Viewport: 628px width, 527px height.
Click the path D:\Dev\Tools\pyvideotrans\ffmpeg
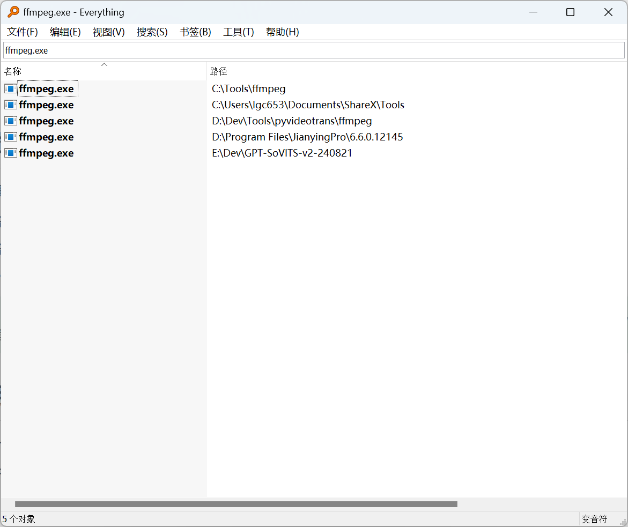coord(292,121)
